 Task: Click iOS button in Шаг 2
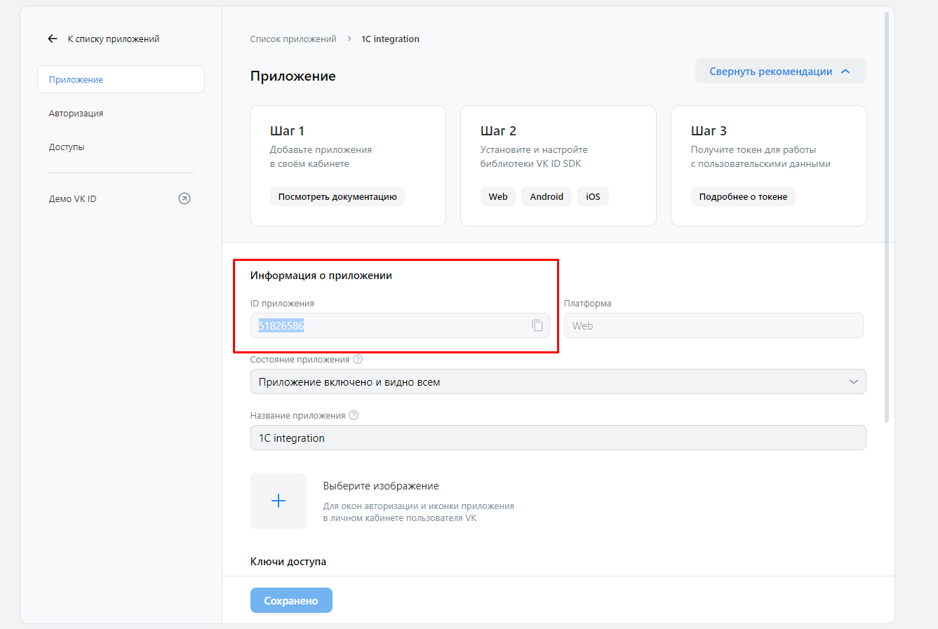(x=593, y=196)
